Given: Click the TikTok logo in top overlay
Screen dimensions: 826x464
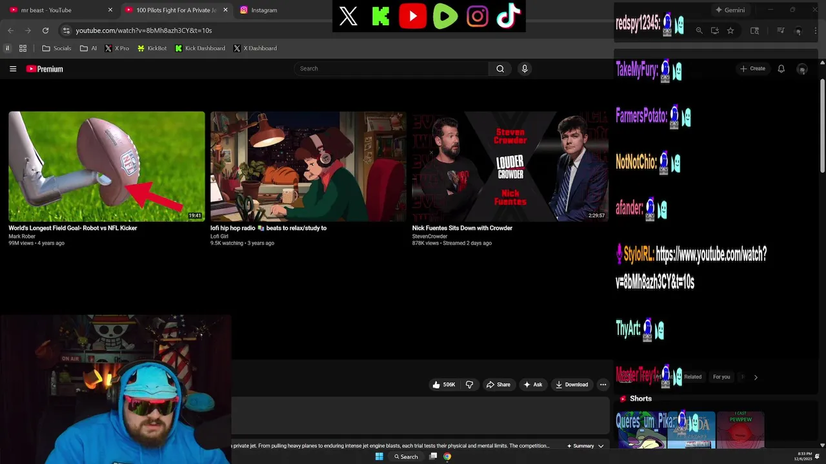Looking at the screenshot, I should click(509, 16).
